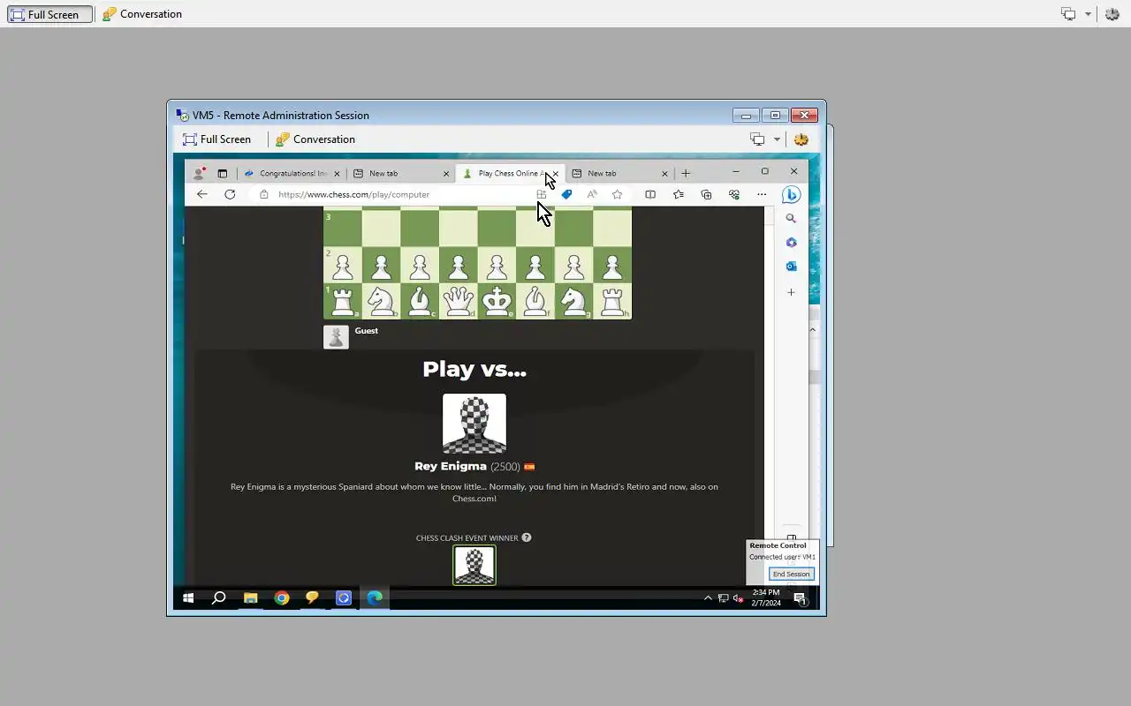Open the outer toolbar settings gear
The width and height of the screenshot is (1131, 706).
[1112, 14]
